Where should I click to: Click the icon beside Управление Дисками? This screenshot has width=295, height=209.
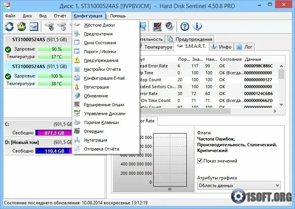click(x=77, y=113)
